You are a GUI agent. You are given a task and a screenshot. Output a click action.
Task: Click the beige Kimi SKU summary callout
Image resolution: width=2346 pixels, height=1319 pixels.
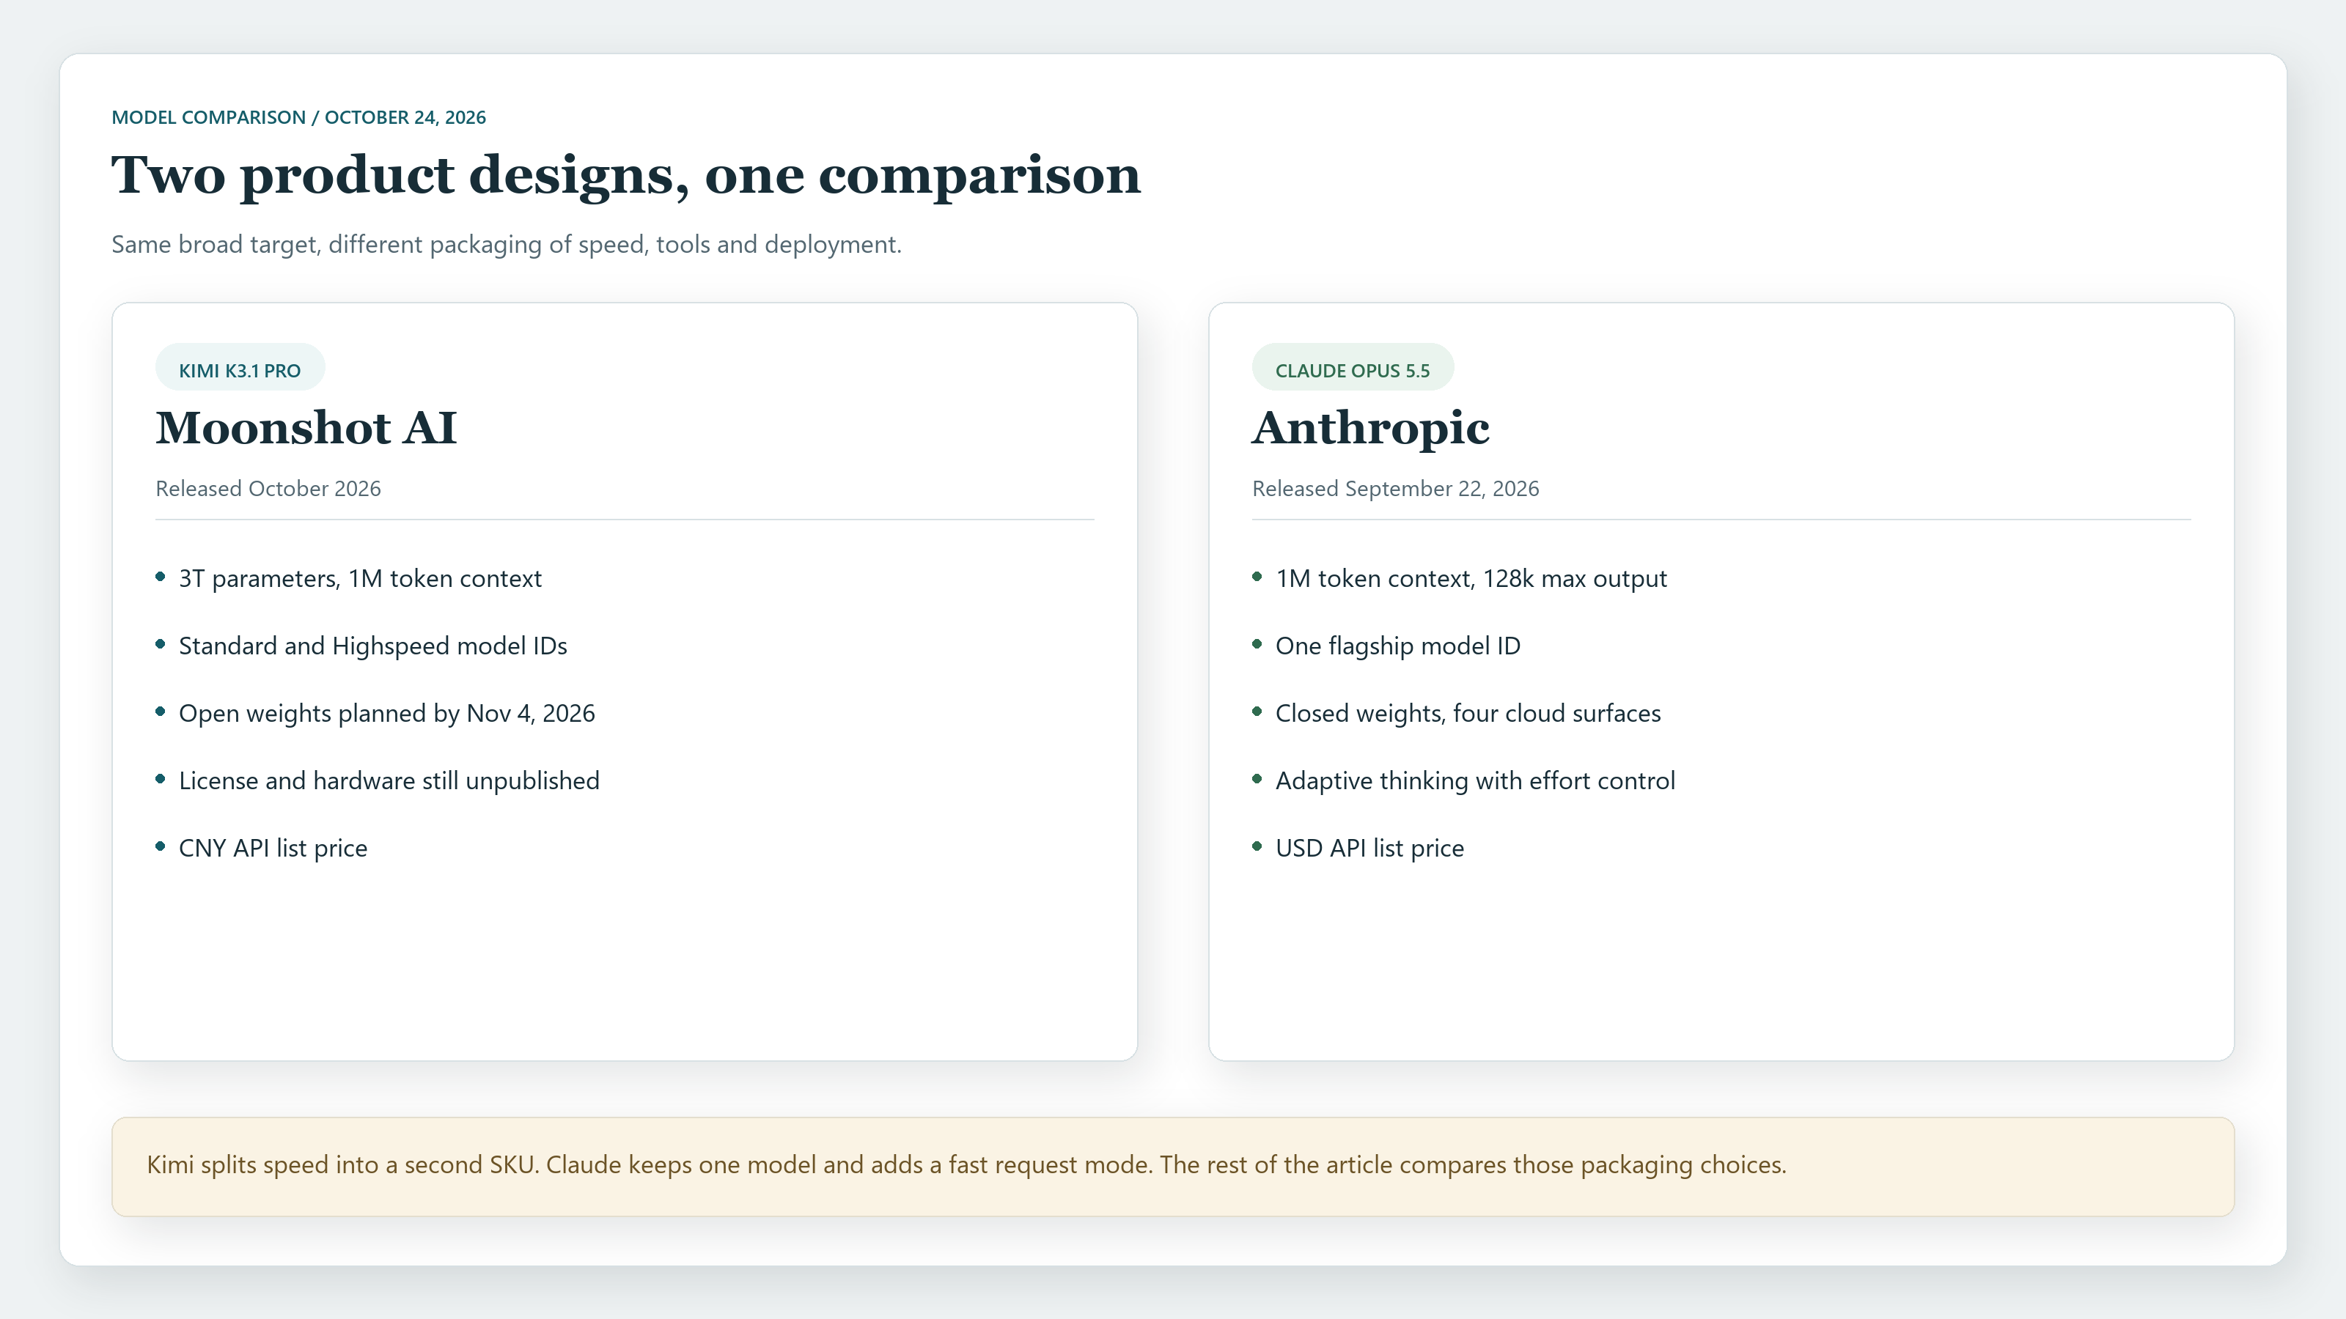[1173, 1166]
